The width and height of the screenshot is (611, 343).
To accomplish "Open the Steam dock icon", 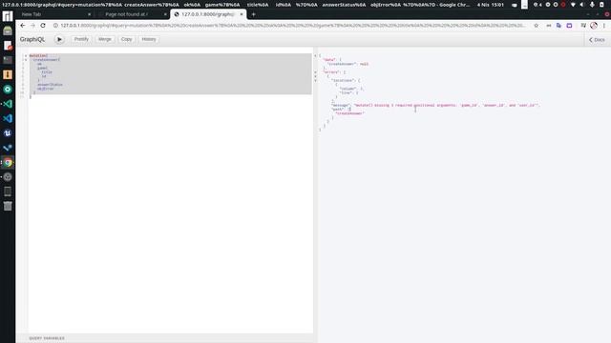I will [8, 148].
